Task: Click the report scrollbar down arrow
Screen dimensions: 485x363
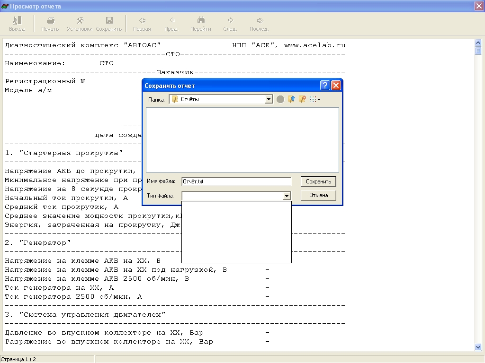Action: tap(478, 347)
